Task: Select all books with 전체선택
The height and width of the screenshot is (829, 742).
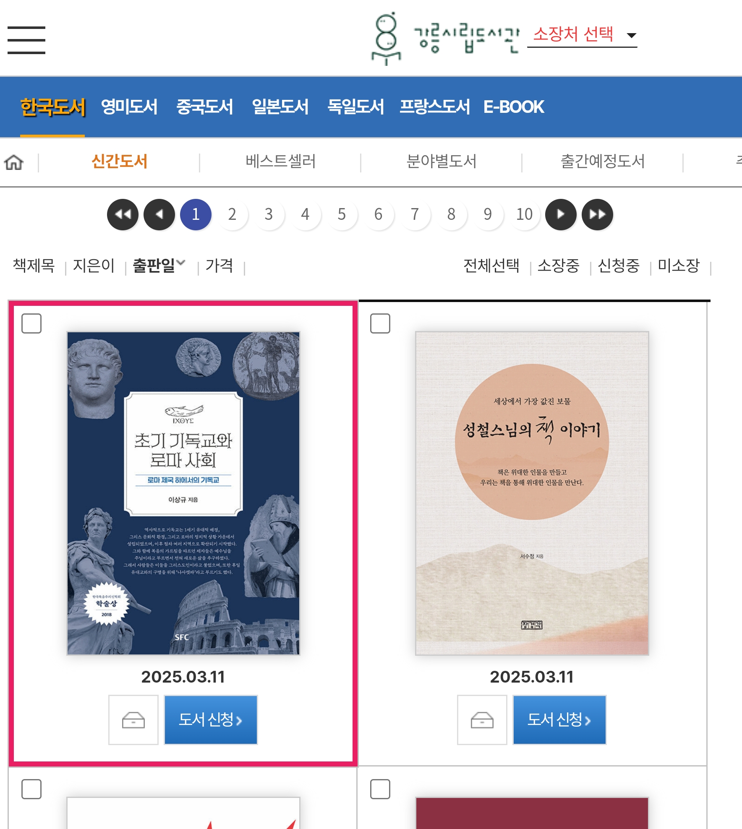Action: (491, 265)
